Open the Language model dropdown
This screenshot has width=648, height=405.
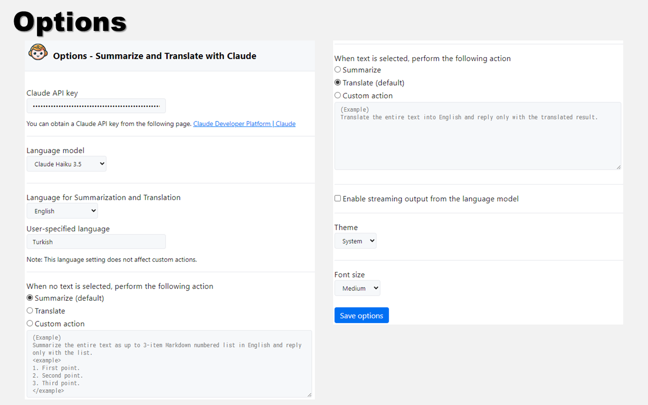67,164
